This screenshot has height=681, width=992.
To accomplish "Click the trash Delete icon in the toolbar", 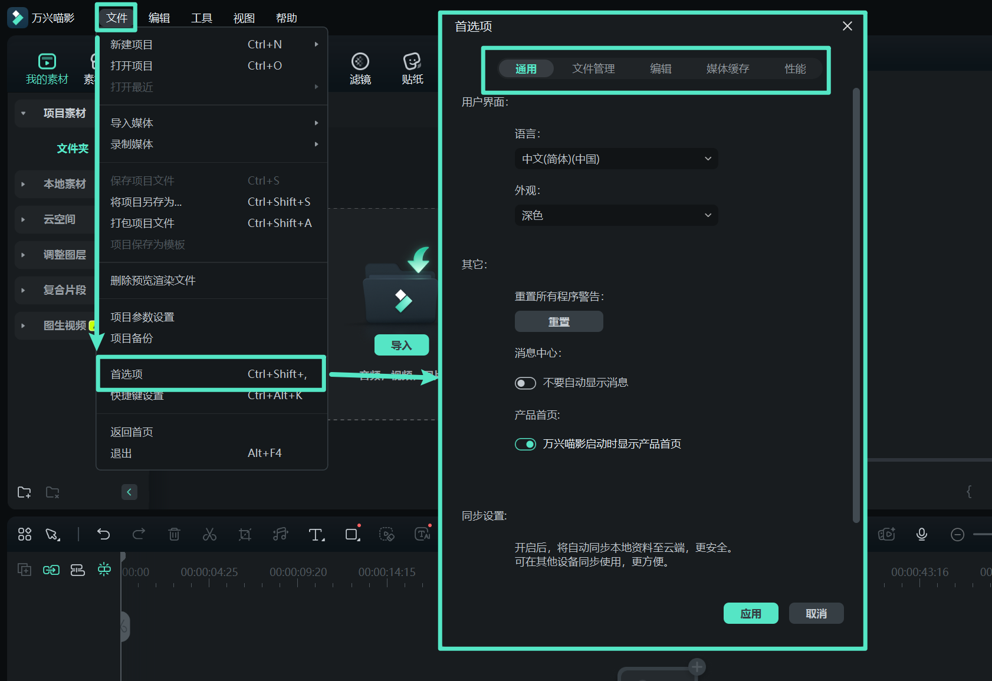I will (174, 534).
